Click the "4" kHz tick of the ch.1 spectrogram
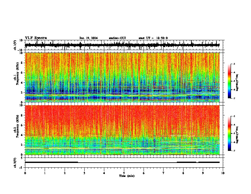This screenshot has height=194, width=251. pyautogui.click(x=22, y=83)
